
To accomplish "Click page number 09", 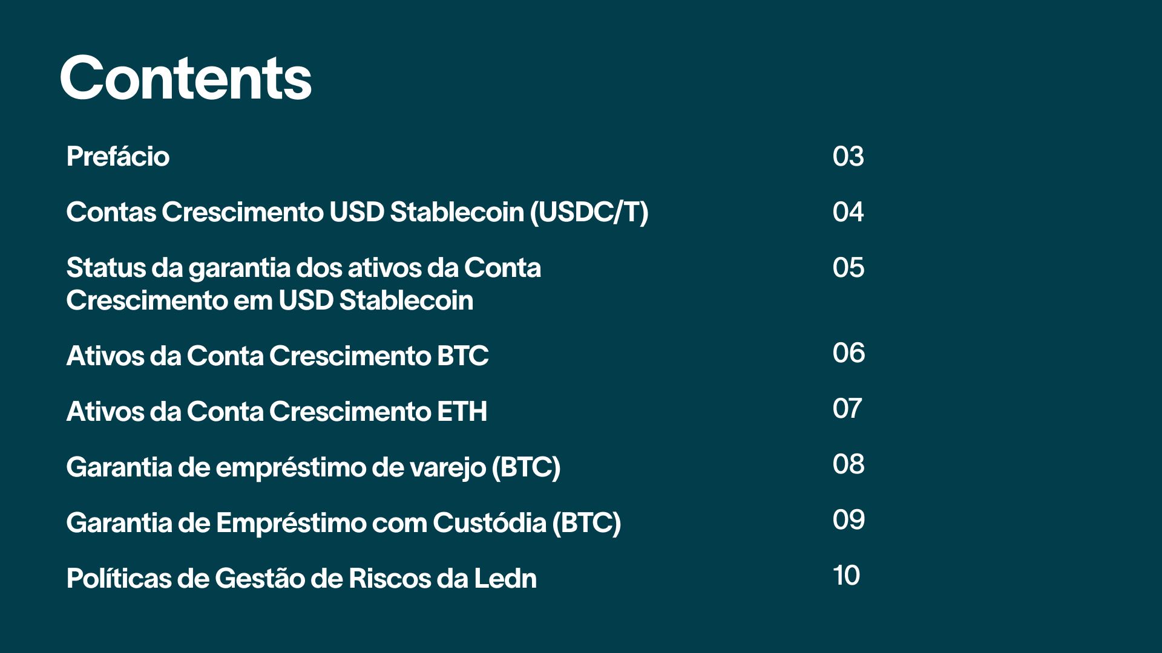I will click(x=849, y=520).
